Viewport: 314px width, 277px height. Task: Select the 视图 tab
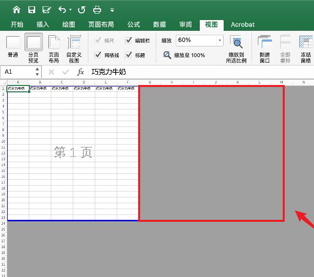(x=211, y=25)
